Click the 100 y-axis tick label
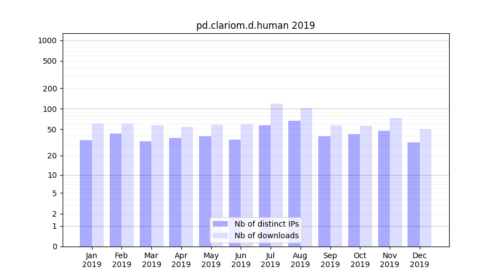 coord(49,109)
